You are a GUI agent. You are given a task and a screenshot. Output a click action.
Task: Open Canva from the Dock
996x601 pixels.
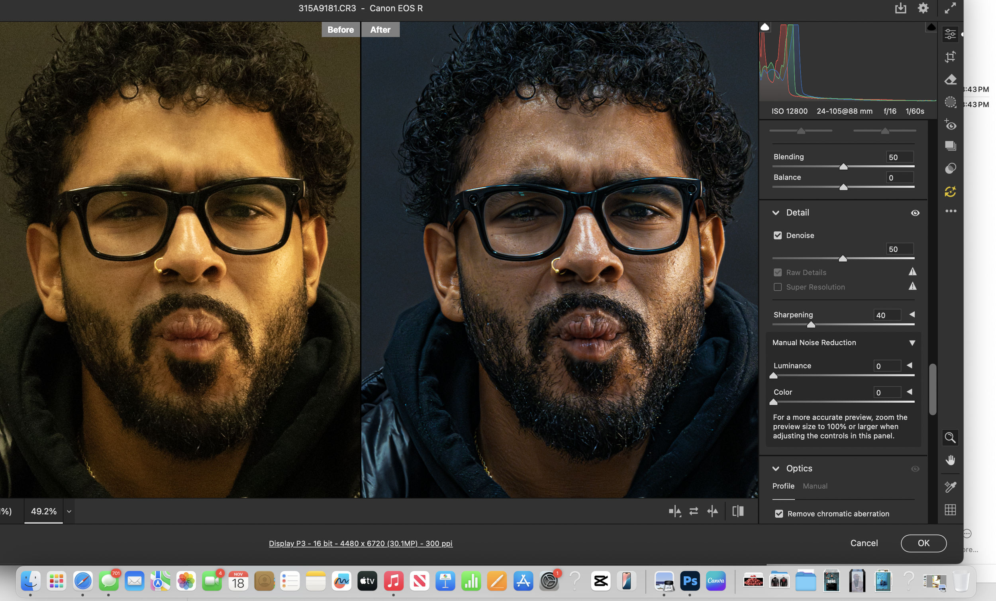716,581
